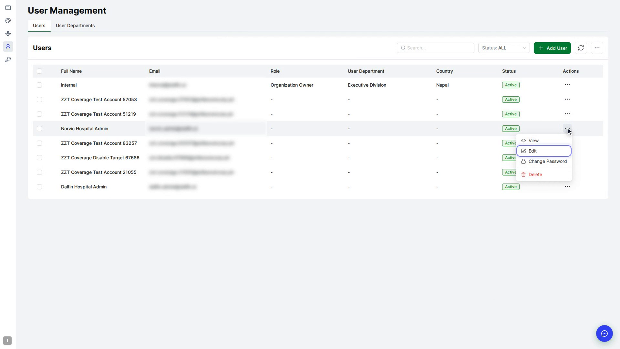Click the Status column header
620x349 pixels.
(509, 71)
